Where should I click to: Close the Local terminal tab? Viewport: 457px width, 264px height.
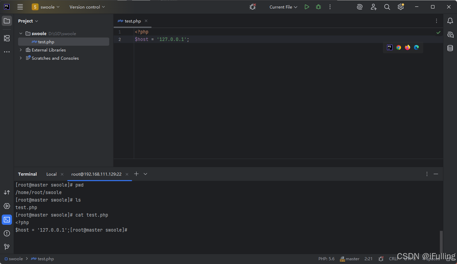[62, 174]
